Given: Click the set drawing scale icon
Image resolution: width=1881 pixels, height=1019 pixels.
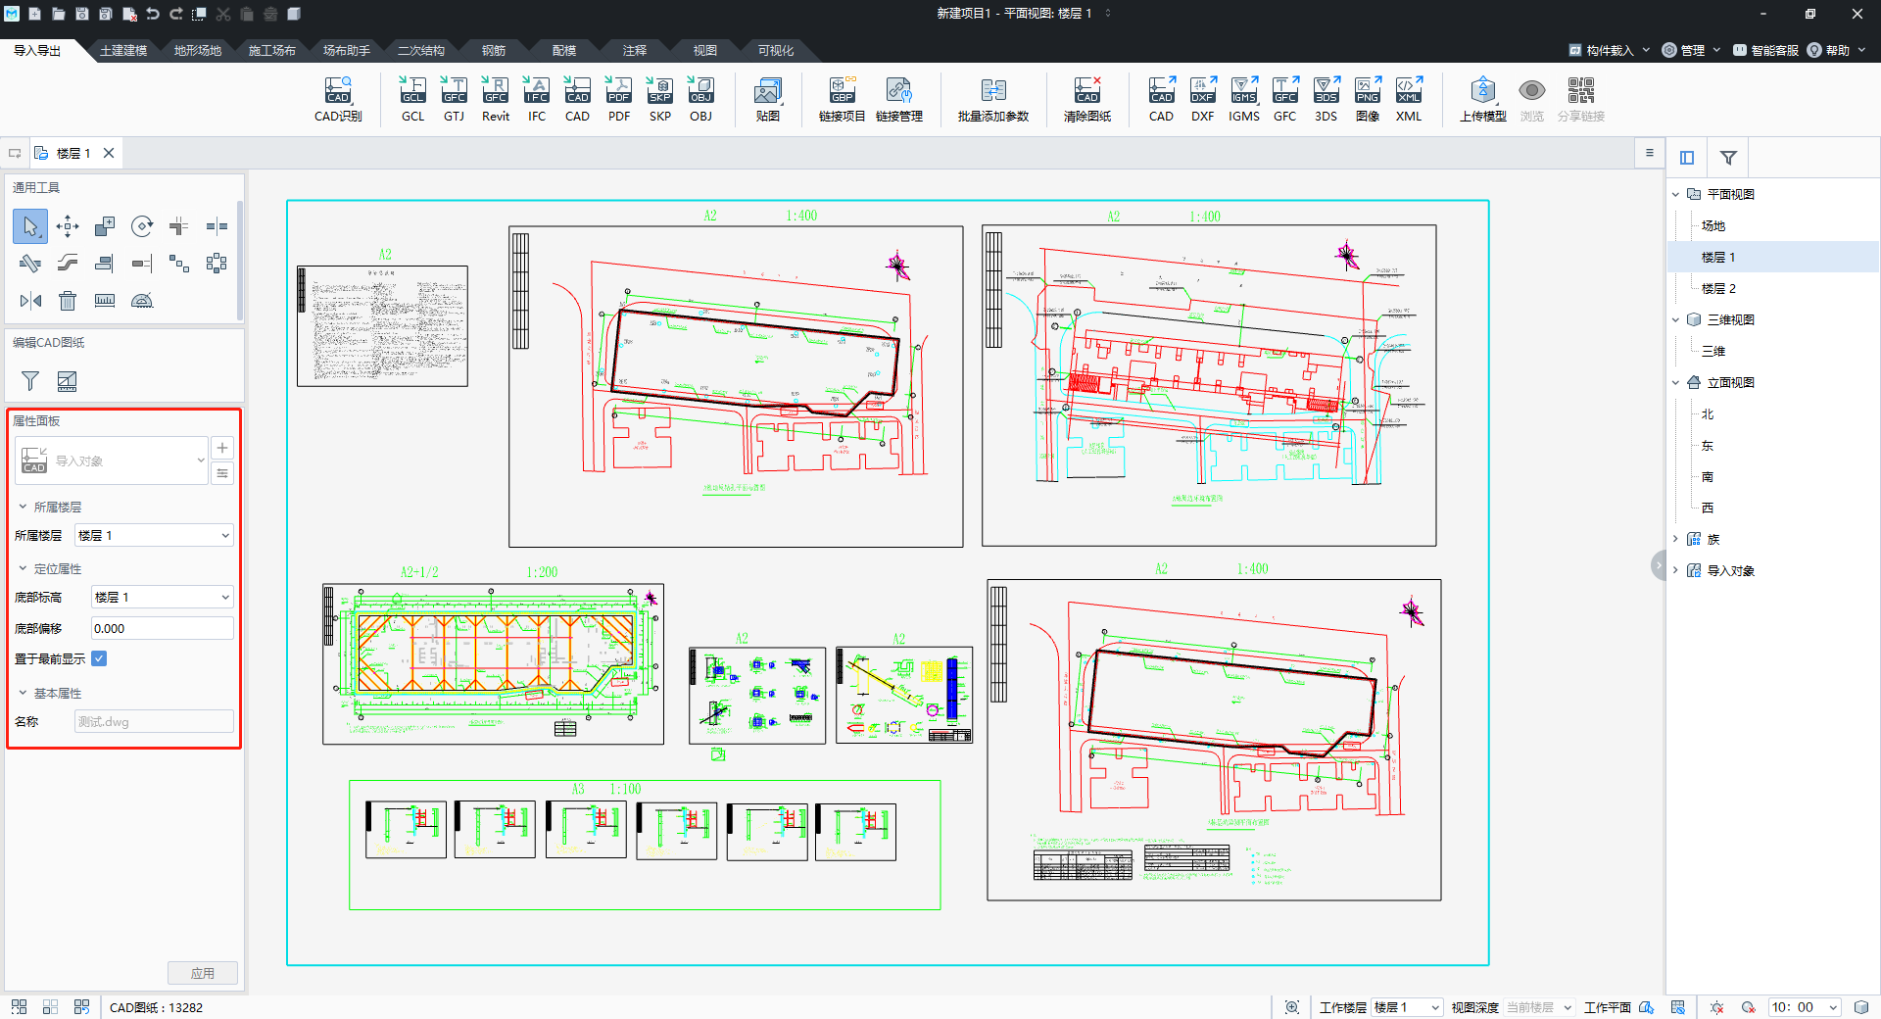Looking at the screenshot, I should tap(67, 381).
